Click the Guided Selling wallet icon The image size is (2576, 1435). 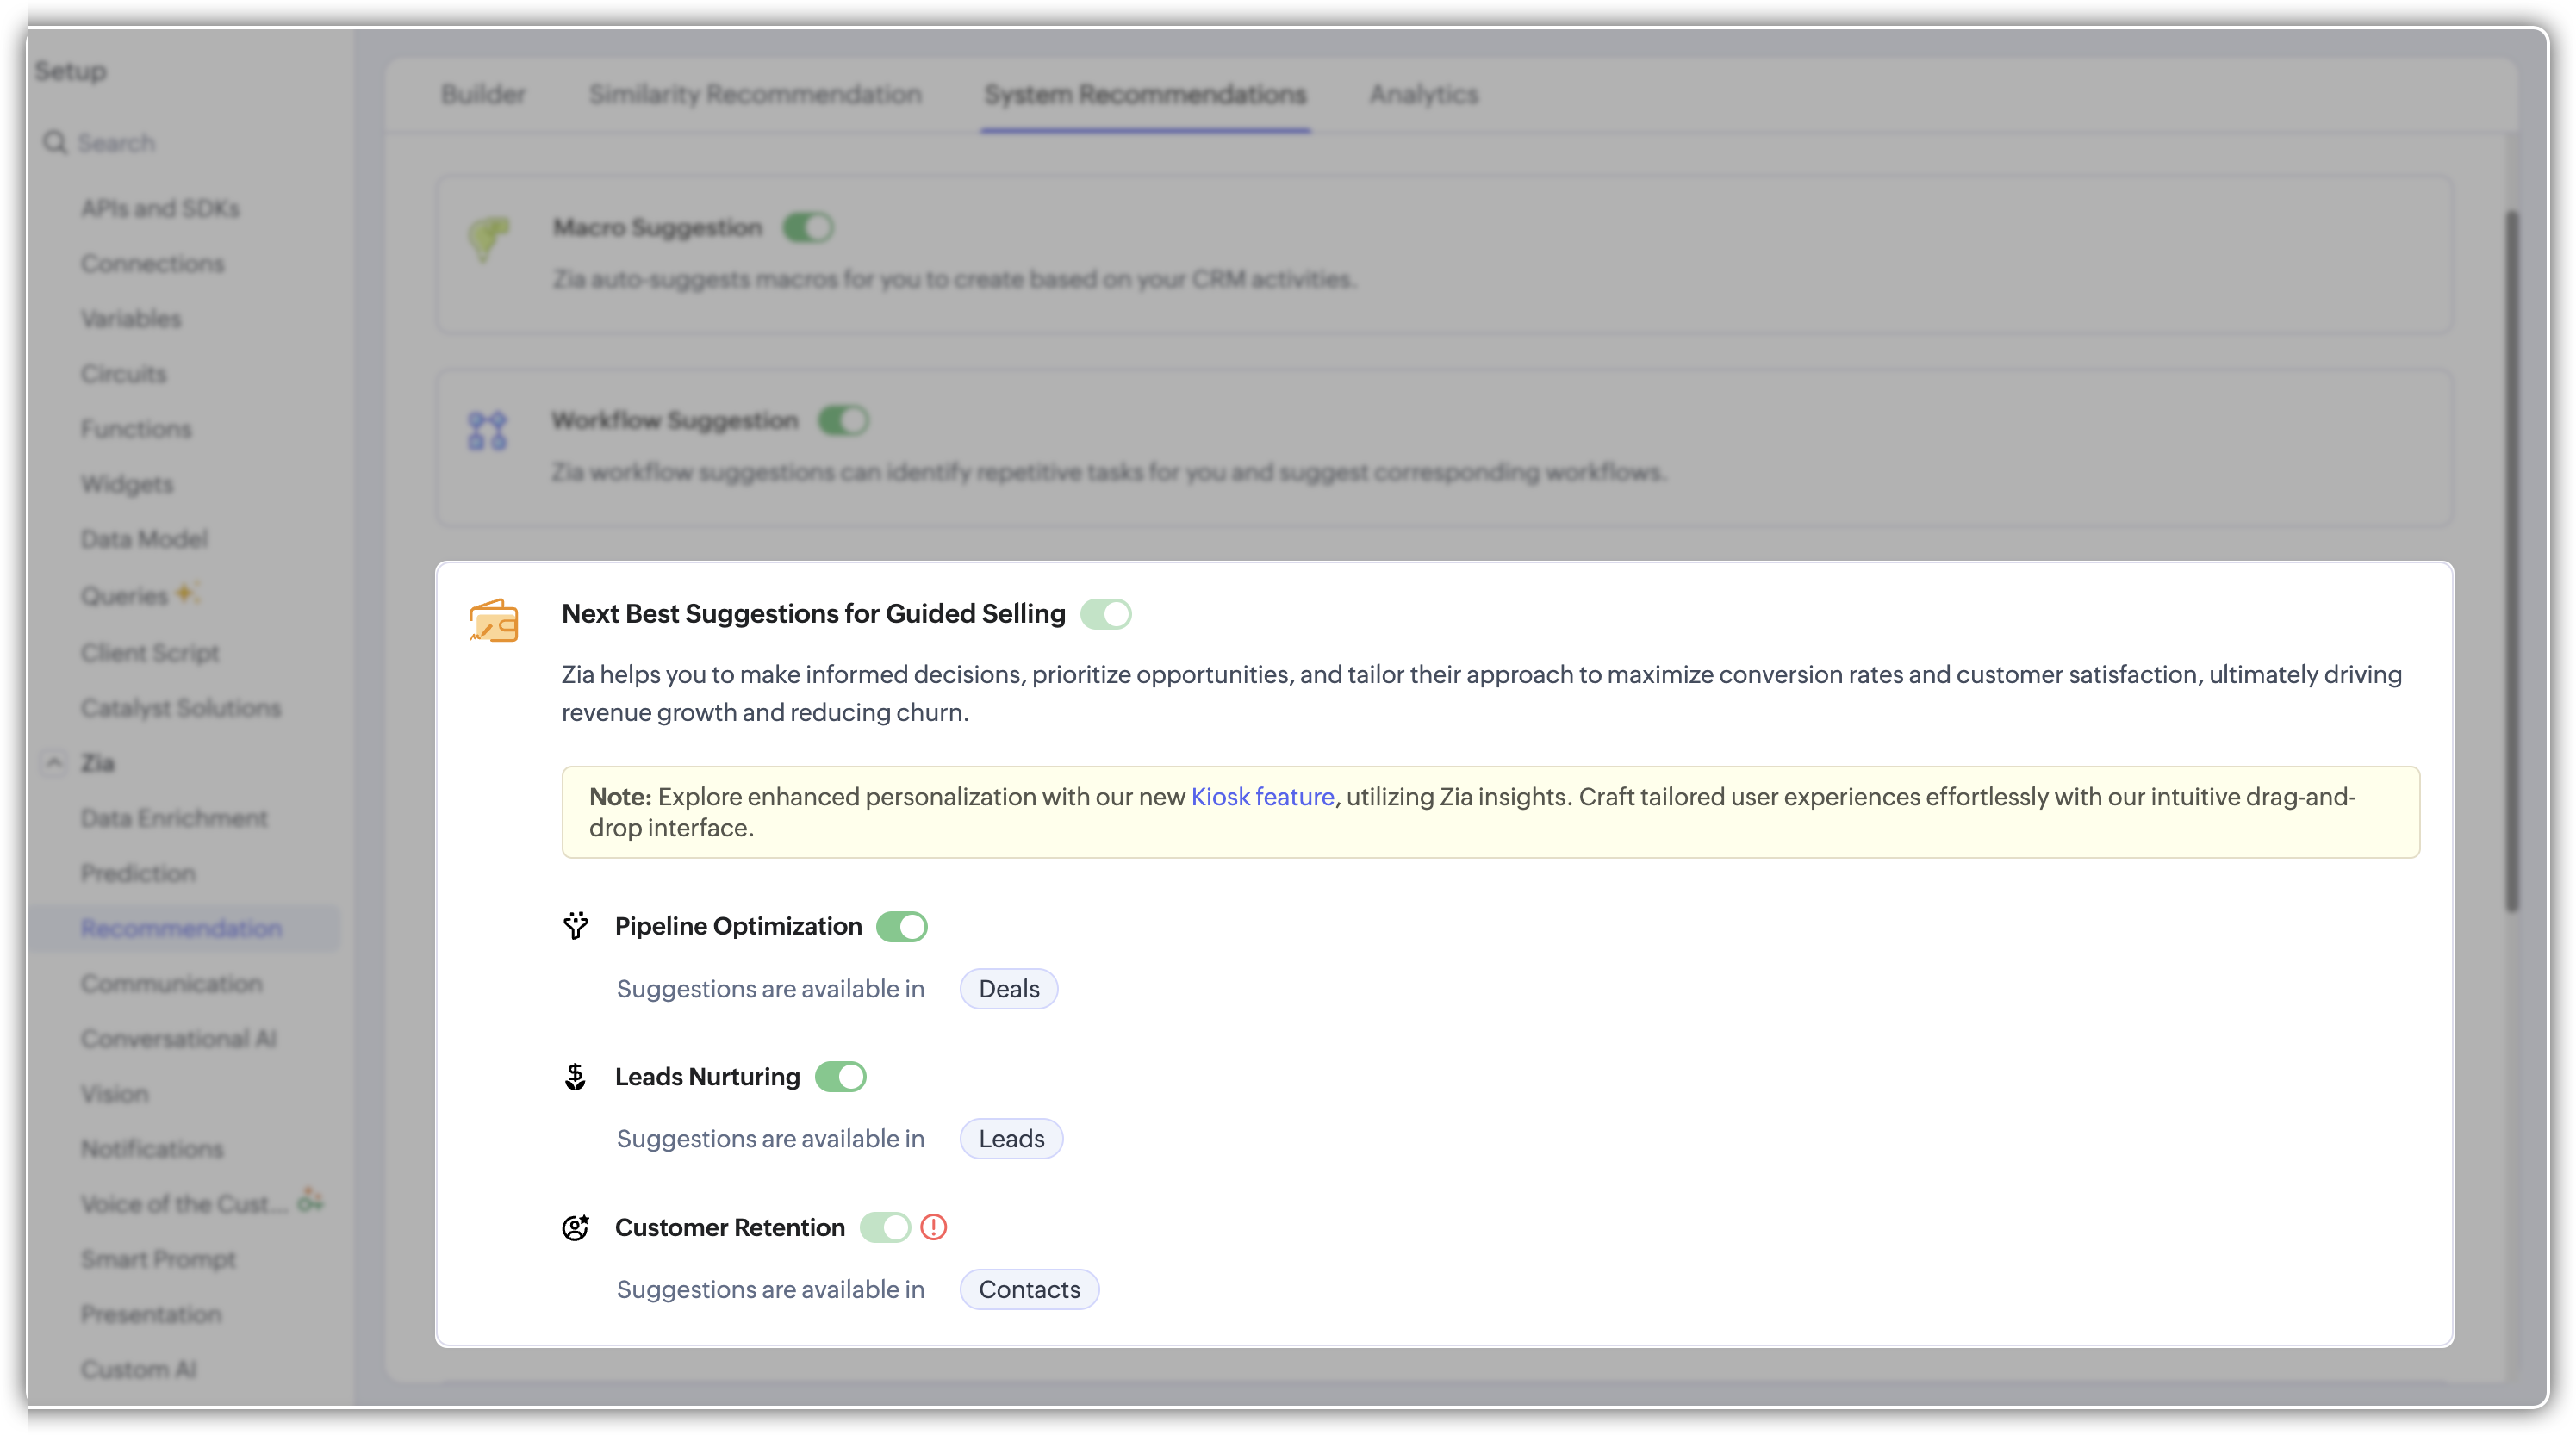494,621
